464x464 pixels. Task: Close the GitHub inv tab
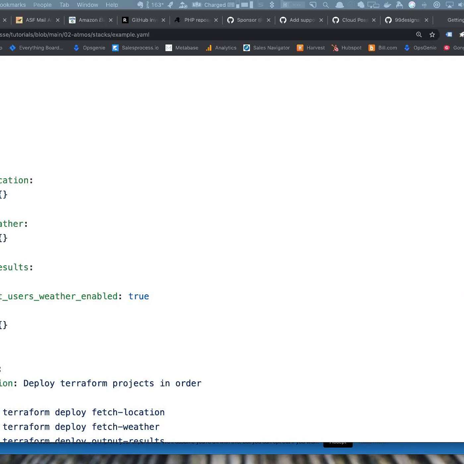click(163, 20)
